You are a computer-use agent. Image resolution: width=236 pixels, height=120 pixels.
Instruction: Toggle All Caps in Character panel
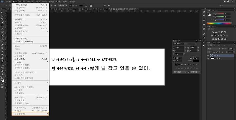[182, 65]
